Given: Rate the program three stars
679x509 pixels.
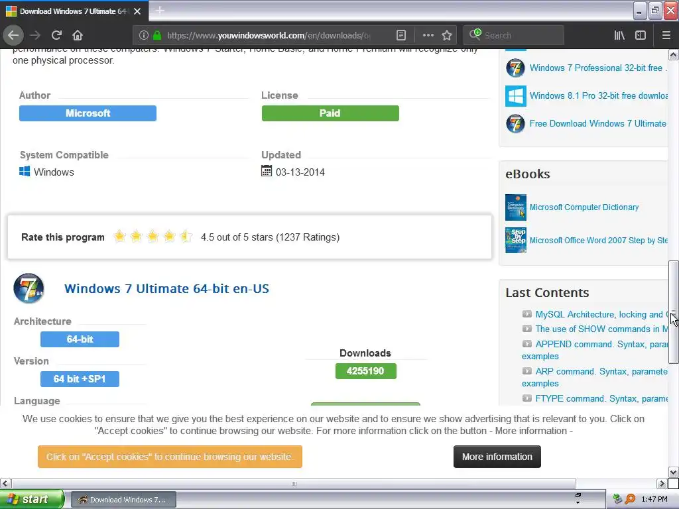Looking at the screenshot, I should [153, 237].
